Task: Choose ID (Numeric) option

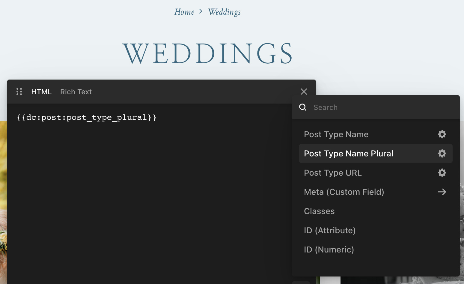Action: pyautogui.click(x=329, y=249)
